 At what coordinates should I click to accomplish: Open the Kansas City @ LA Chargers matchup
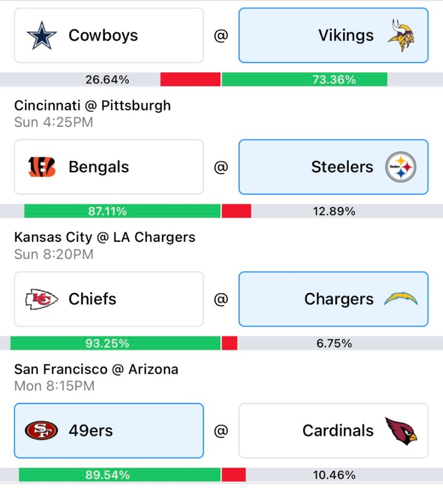pyautogui.click(x=105, y=237)
